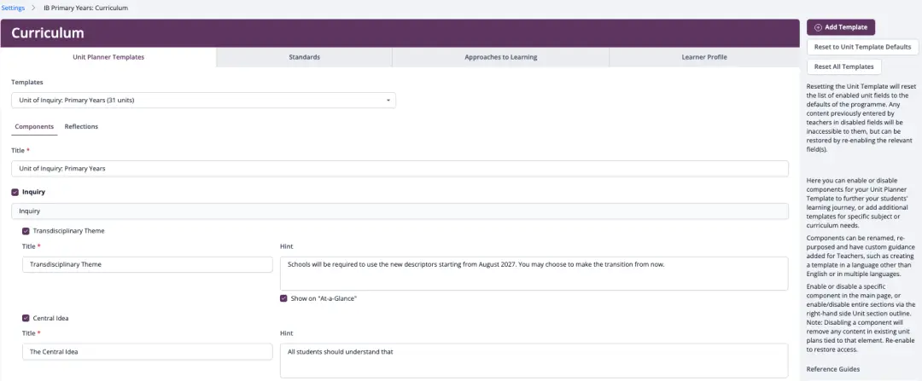Viewport: 922px width, 381px height.
Task: Select the Learner Profile tab
Action: click(704, 57)
